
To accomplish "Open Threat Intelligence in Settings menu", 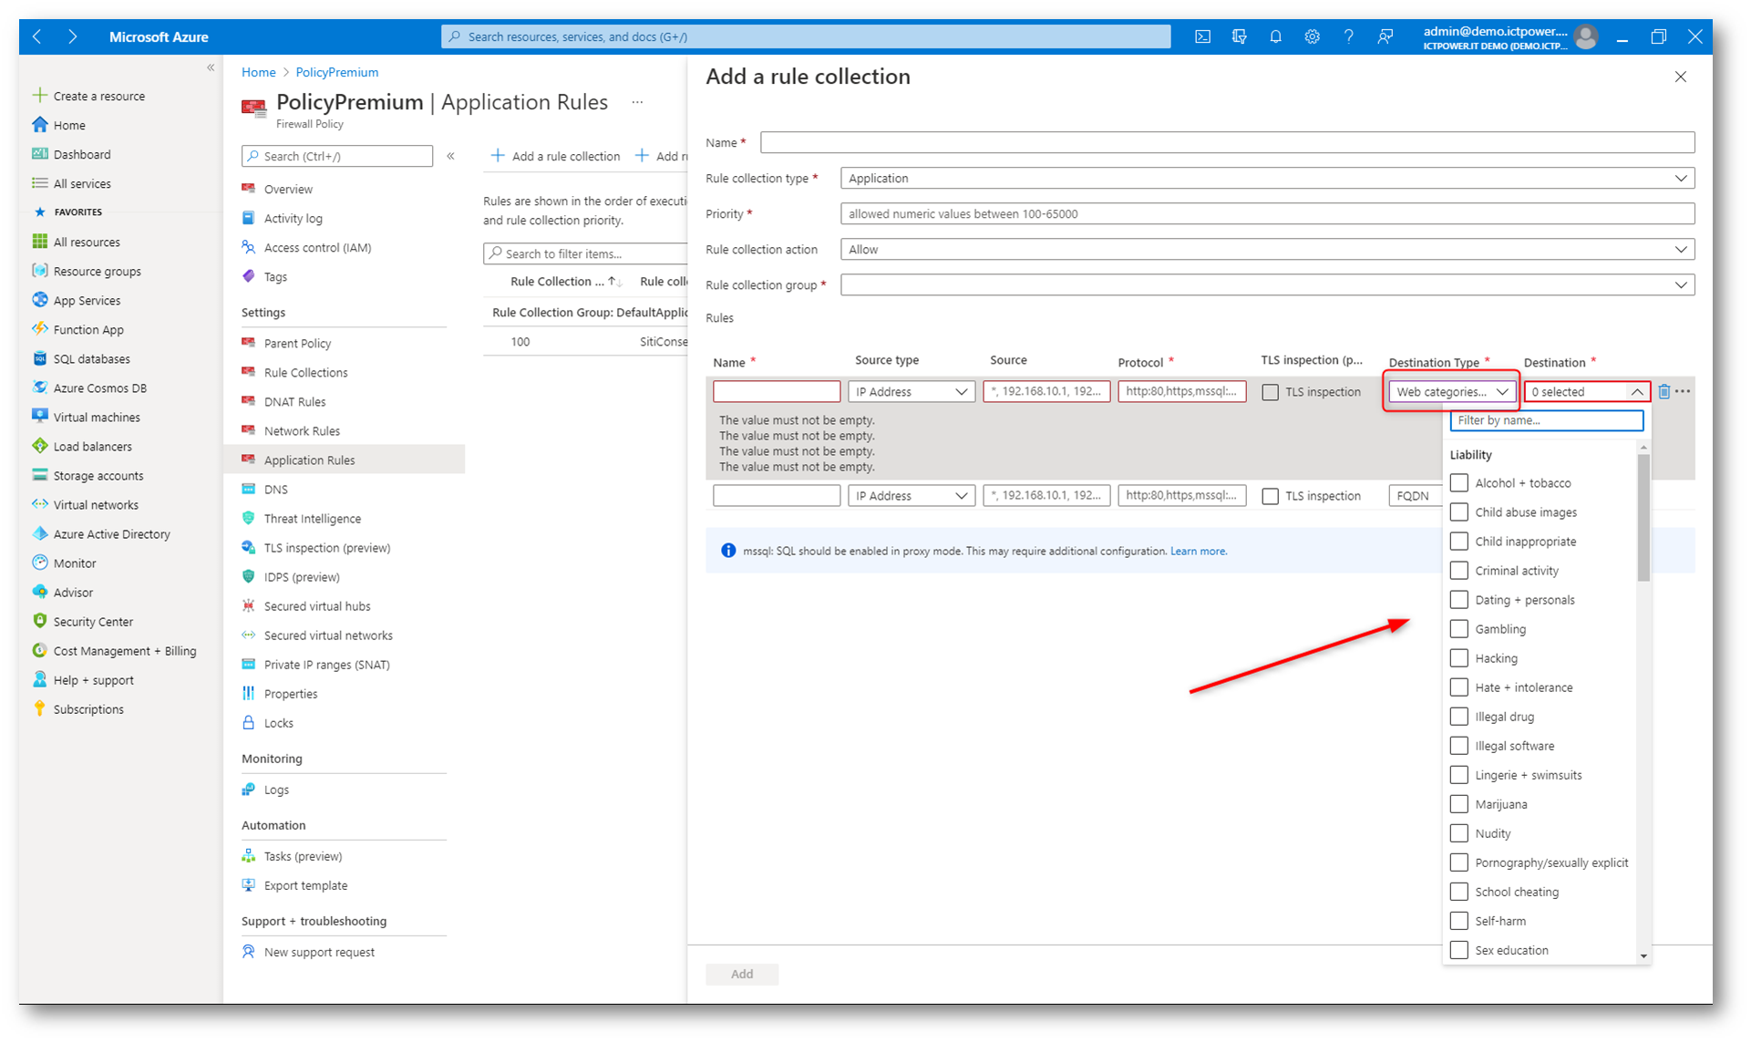I will click(312, 518).
